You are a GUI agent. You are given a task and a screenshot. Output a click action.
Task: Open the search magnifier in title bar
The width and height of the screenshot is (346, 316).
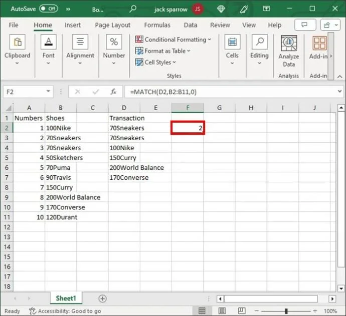pyautogui.click(x=133, y=9)
